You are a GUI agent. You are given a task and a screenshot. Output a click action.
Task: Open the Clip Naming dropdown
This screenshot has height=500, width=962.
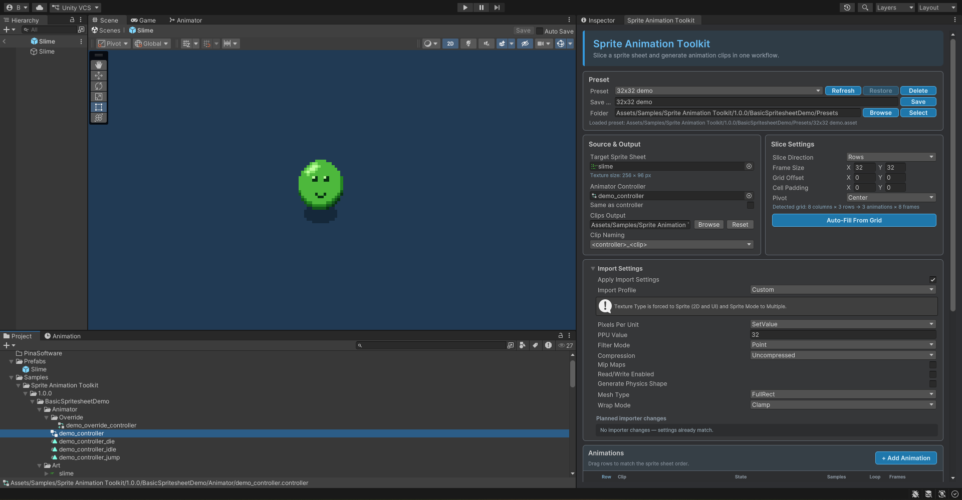[x=672, y=245]
